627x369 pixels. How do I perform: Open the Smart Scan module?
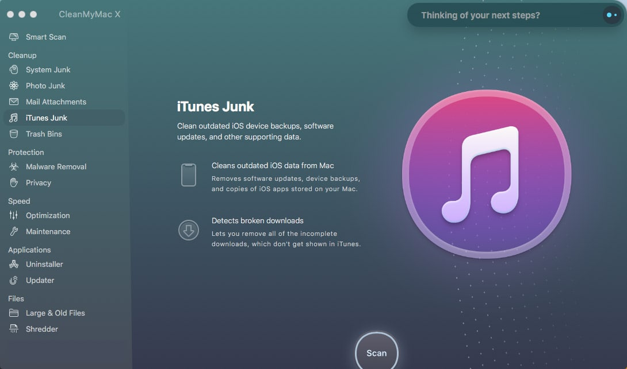(46, 37)
